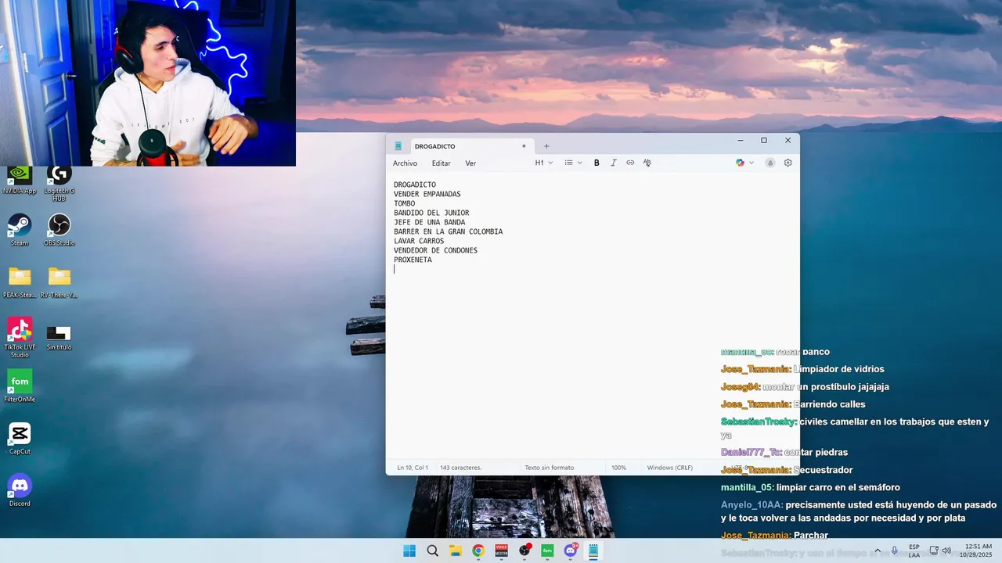Open Google Chrome from the taskbar
Viewport: 1002px width, 563px height.
[478, 550]
